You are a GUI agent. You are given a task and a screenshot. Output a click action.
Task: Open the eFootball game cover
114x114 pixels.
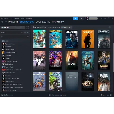coord(55,60)
